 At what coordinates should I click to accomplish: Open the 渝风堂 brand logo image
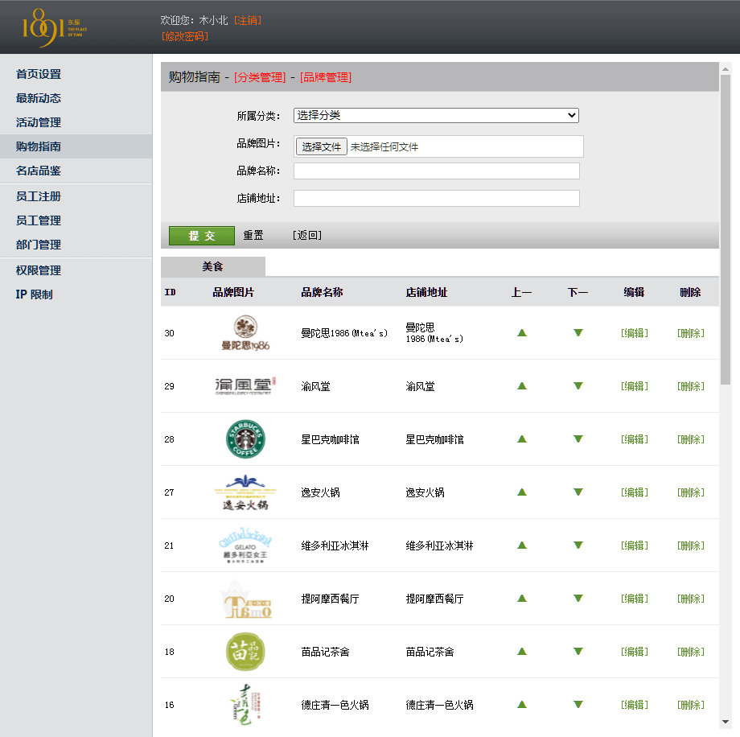pyautogui.click(x=245, y=385)
